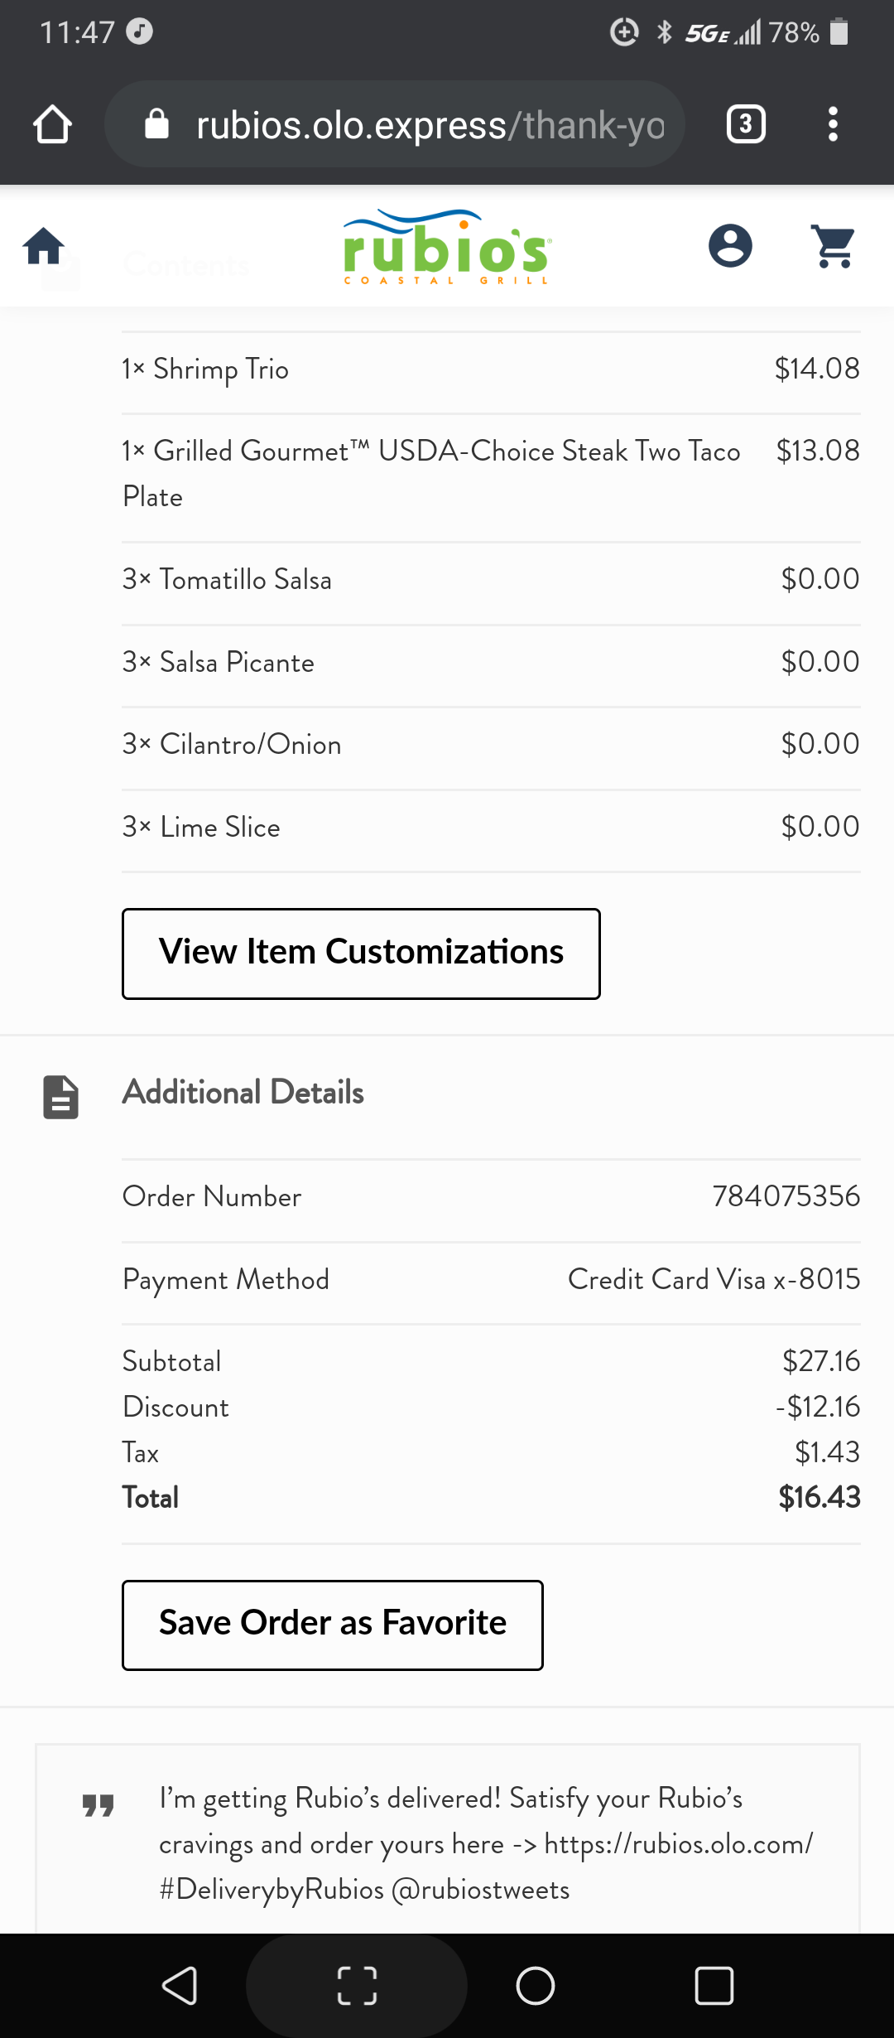Tap the Additional Details document icon

[x=60, y=1097]
